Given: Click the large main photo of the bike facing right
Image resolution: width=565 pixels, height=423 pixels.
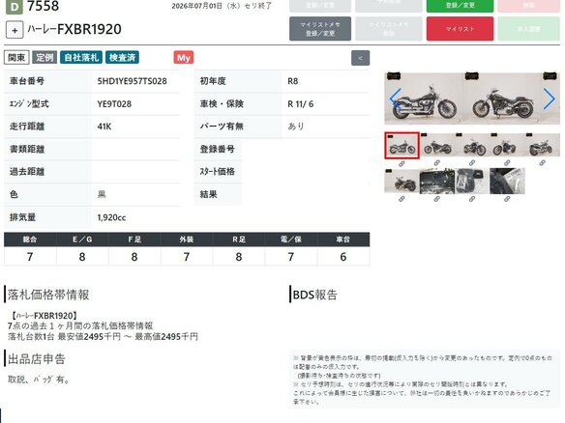Looking at the screenshot, I should [424, 99].
